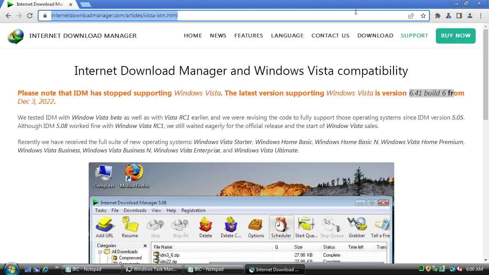
Task: Collapse the All Downloads tree node
Action: point(100,252)
